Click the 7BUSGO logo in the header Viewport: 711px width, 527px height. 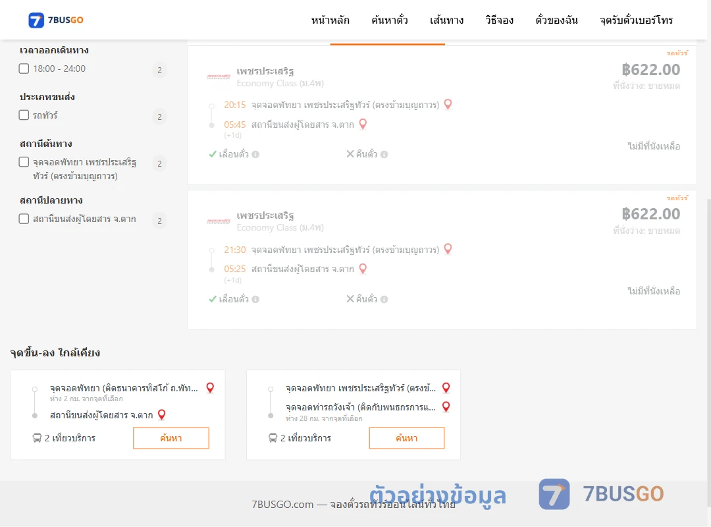coord(56,20)
